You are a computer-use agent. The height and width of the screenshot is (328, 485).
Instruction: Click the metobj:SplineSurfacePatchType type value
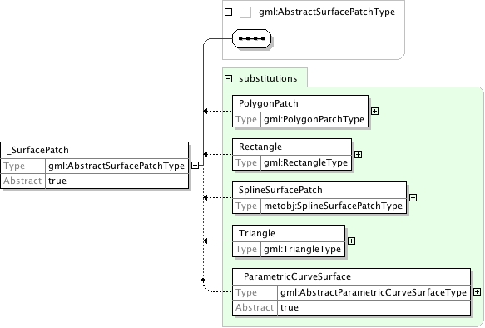tap(333, 206)
